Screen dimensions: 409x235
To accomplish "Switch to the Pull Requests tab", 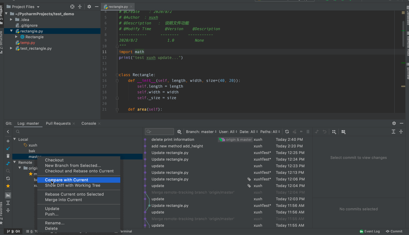I will 58,123.
